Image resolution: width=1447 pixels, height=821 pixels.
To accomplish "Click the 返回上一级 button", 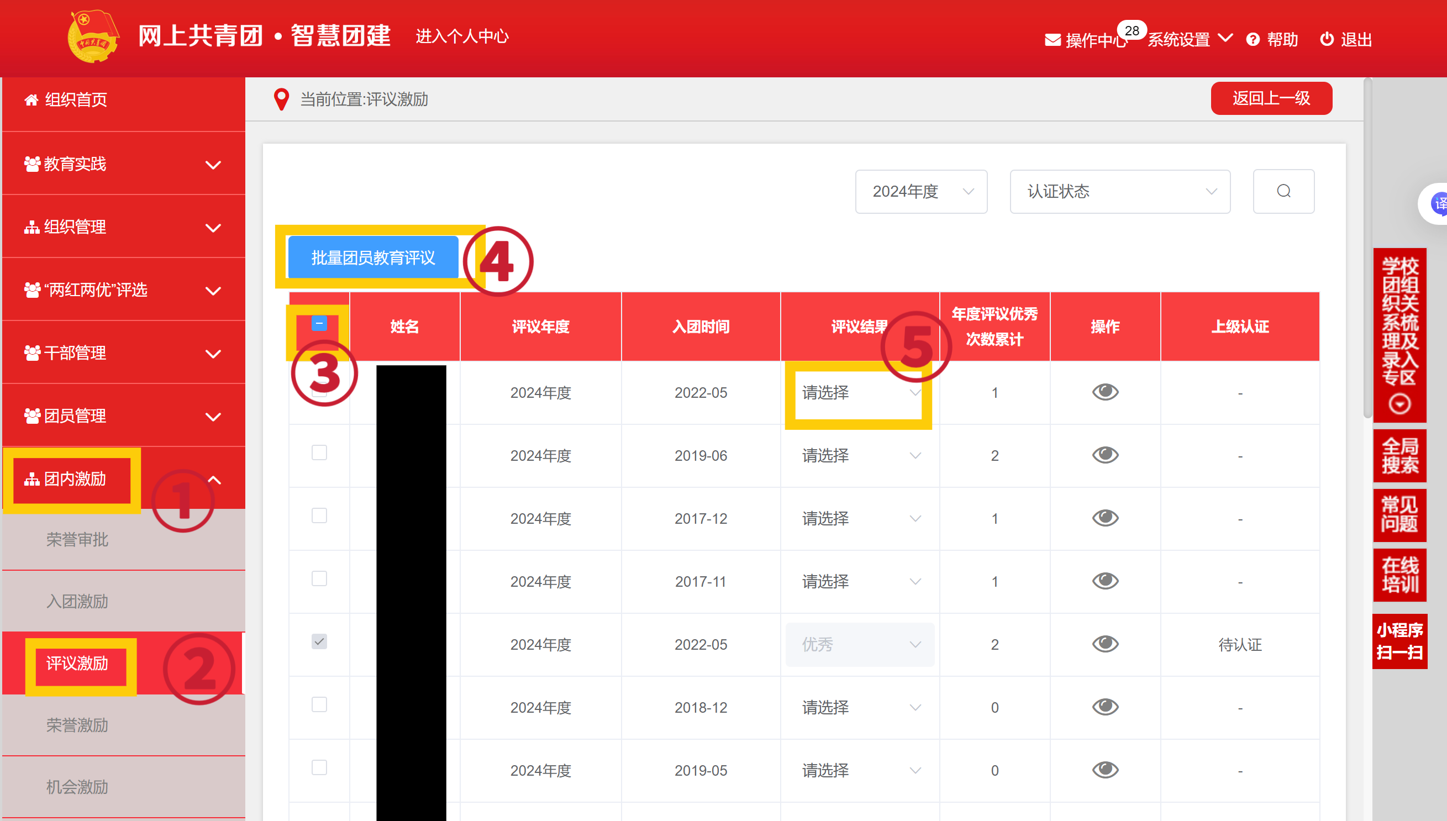I will pyautogui.click(x=1271, y=98).
